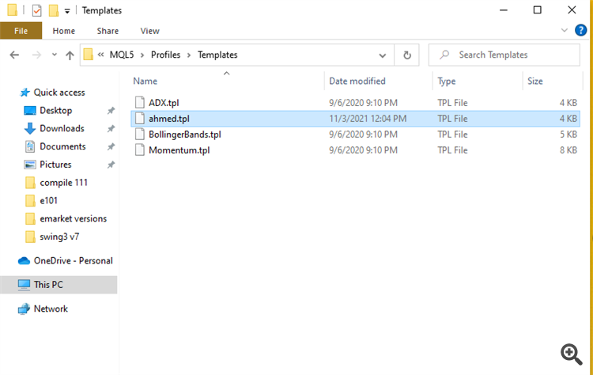Viewport: 593px width, 375px height.
Task: Open Pictures in the navigation pane
Action: click(55, 165)
